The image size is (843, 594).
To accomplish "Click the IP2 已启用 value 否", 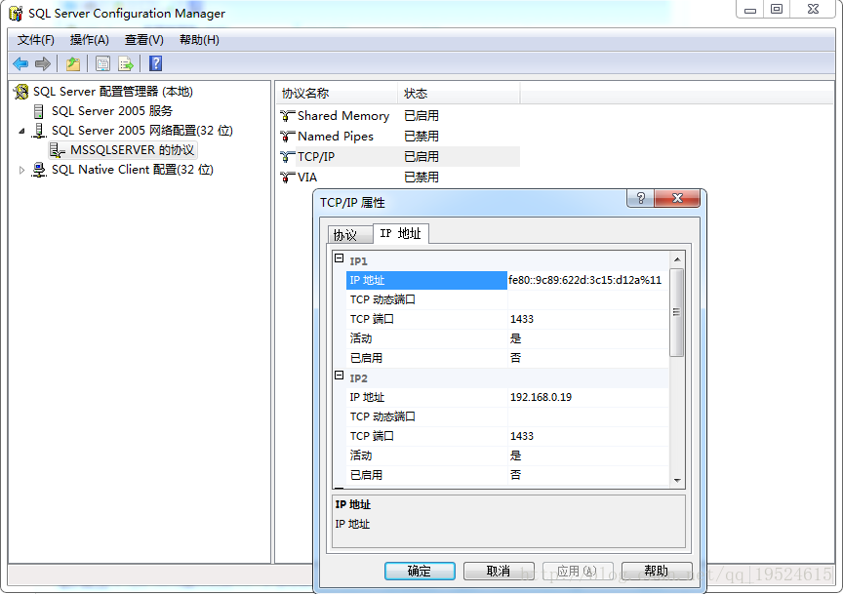I will pyautogui.click(x=588, y=475).
